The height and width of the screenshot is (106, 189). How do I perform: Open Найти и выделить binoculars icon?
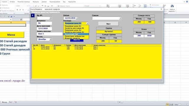click(x=172, y=6)
